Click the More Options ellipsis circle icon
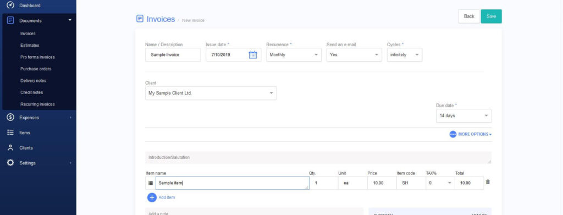 pyautogui.click(x=453, y=134)
